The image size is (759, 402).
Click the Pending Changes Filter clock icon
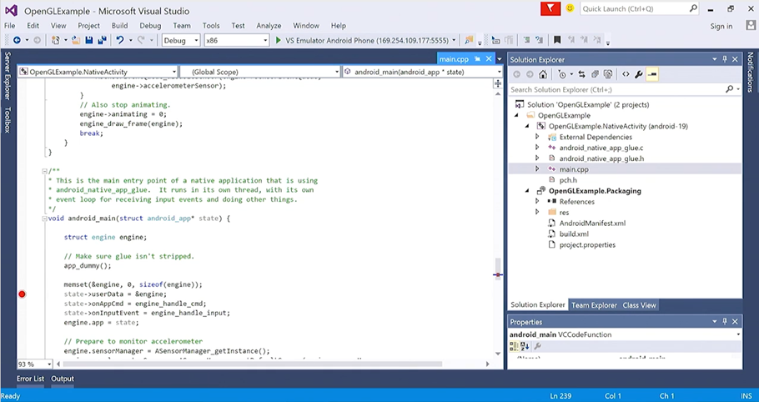tap(562, 74)
